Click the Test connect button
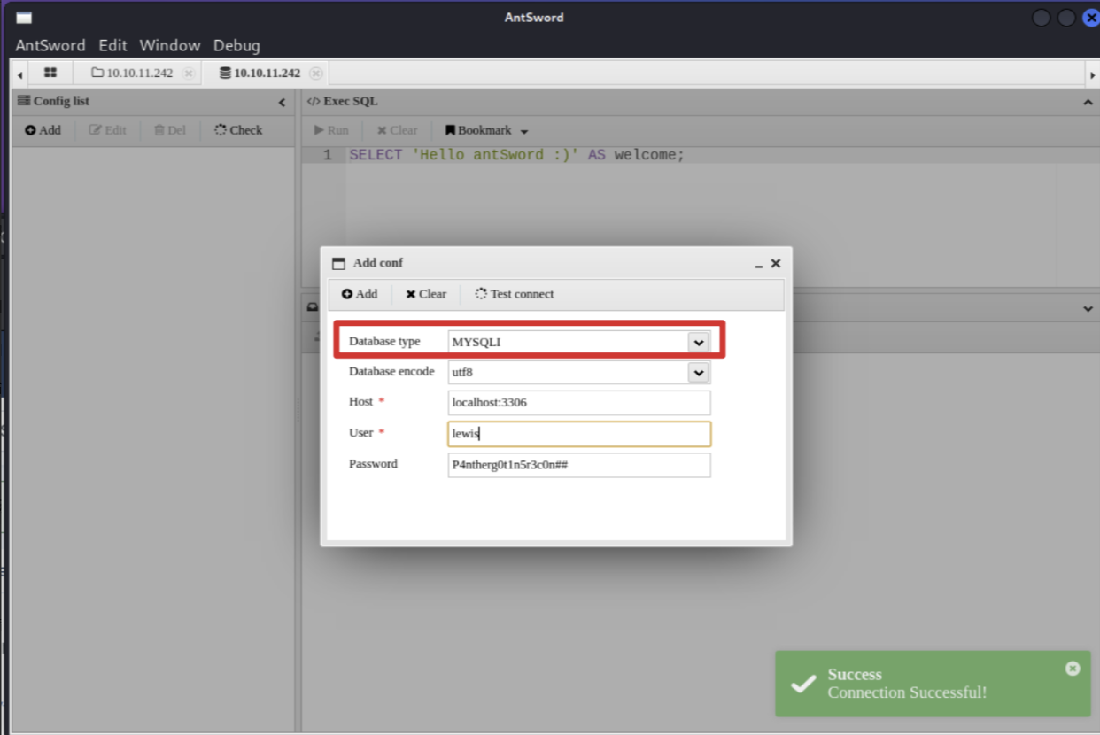 pyautogui.click(x=515, y=294)
